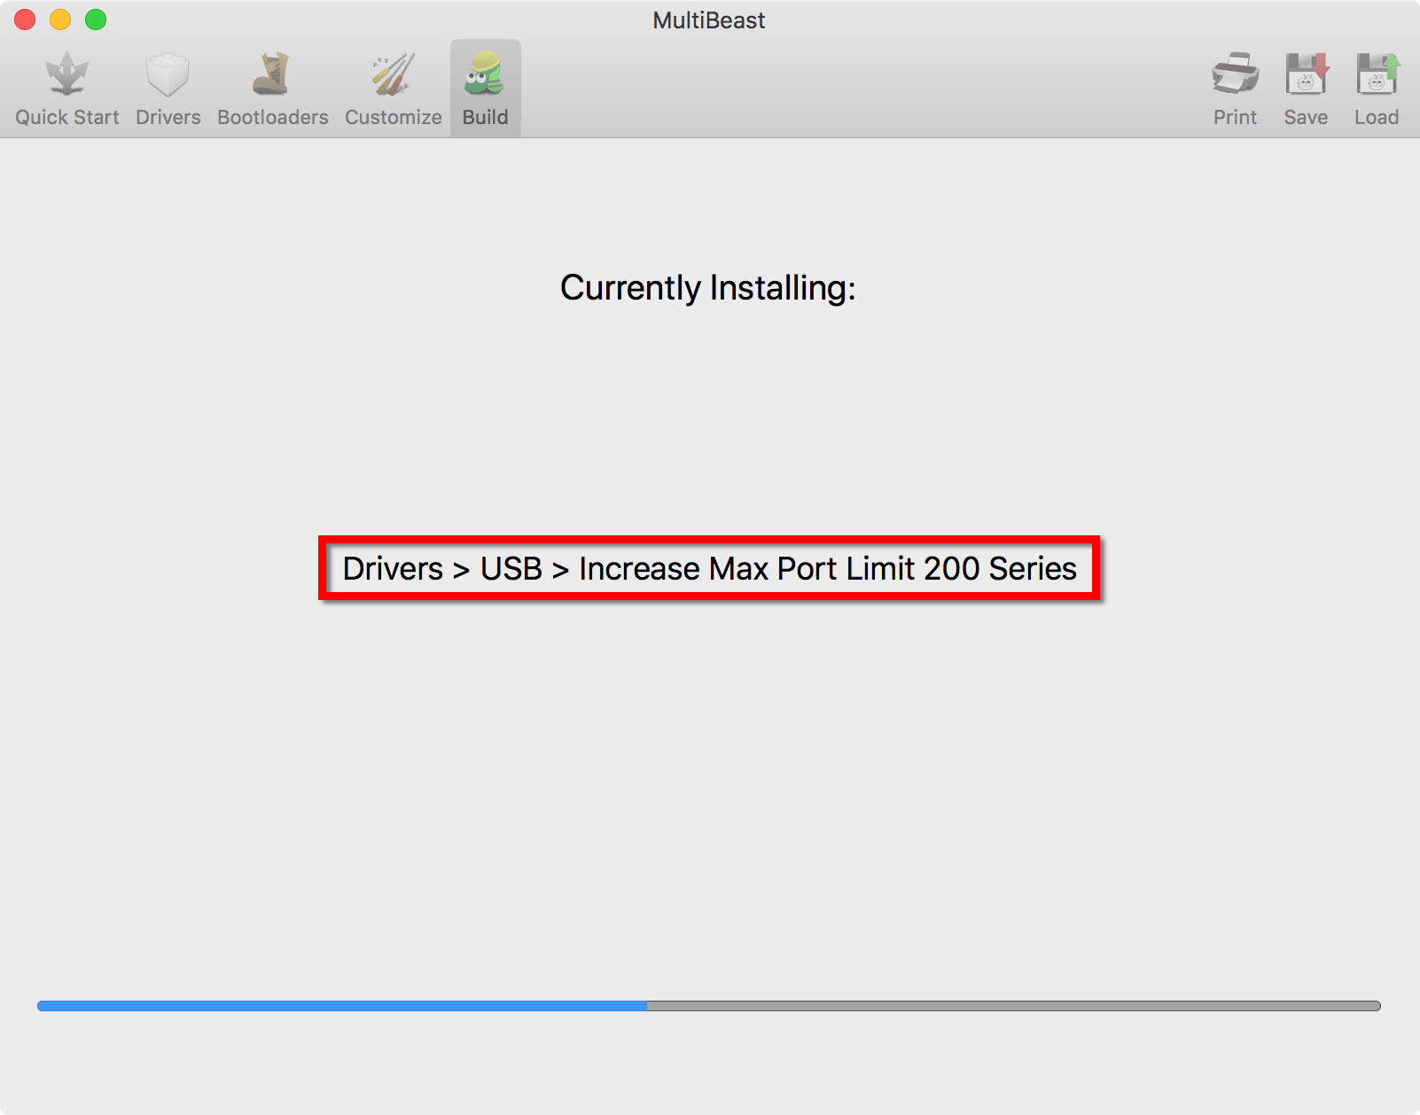The image size is (1420, 1115).
Task: Click the installation progress bar
Action: 709,1006
